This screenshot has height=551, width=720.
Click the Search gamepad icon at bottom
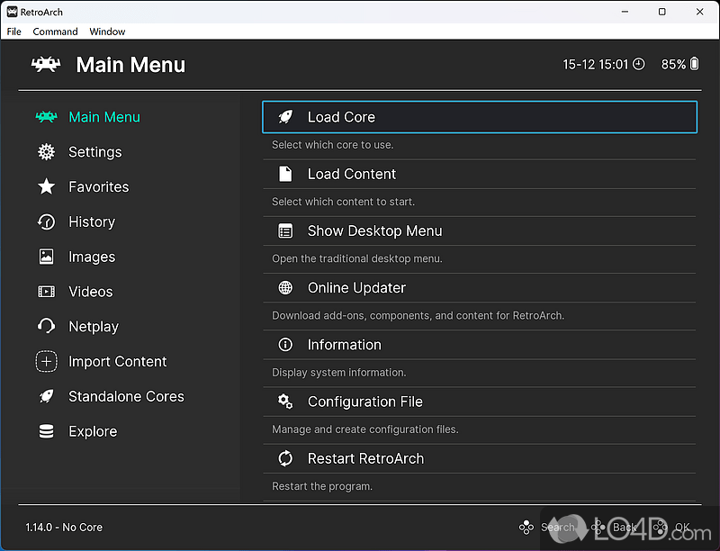tap(526, 527)
